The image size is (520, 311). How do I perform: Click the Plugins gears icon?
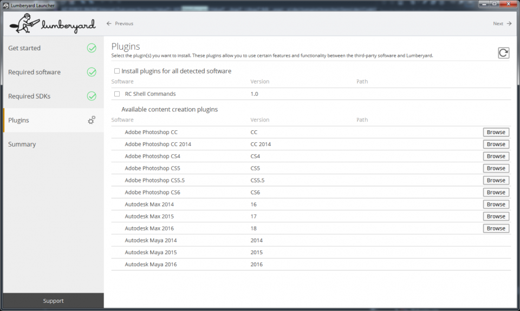point(92,120)
